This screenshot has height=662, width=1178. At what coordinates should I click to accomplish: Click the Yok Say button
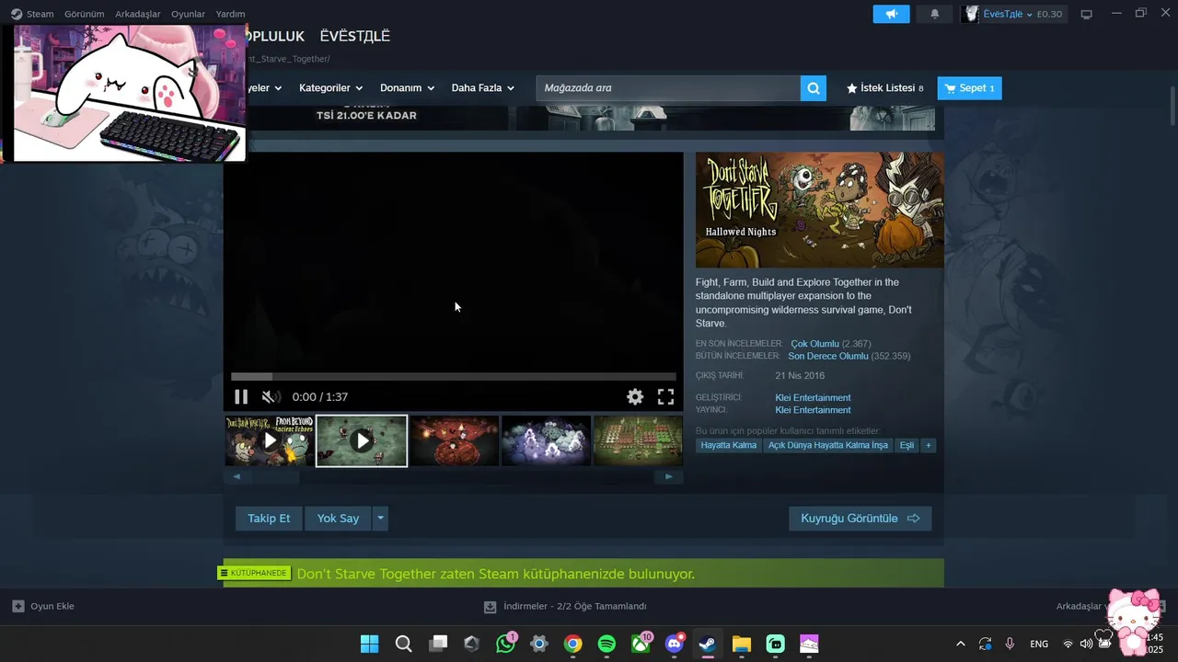pos(338,519)
